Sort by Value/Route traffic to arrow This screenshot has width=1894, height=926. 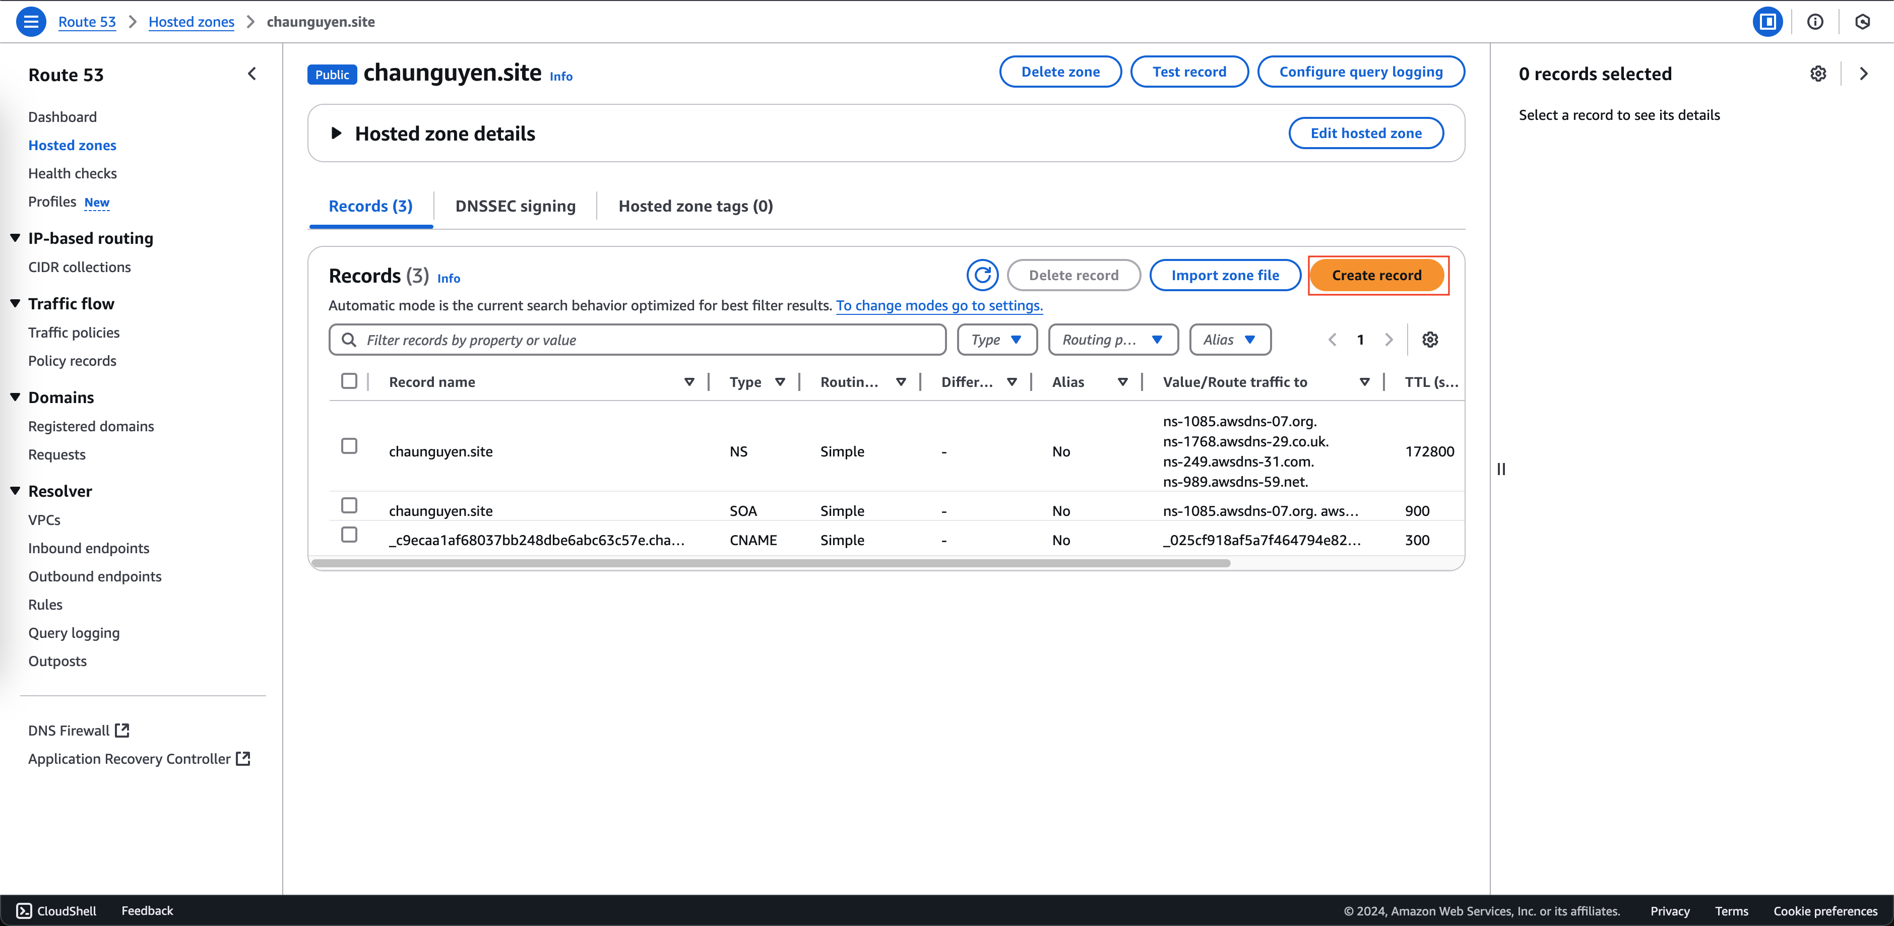tap(1365, 382)
